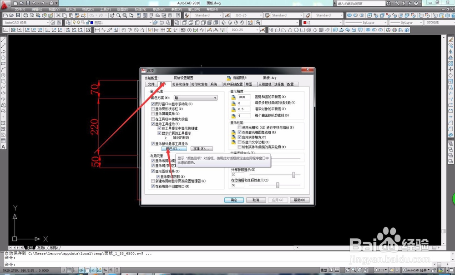Image resolution: width=455 pixels, height=275 pixels.
Task: Select the Circle tool in Draw toolbar
Action: [x=3, y=75]
